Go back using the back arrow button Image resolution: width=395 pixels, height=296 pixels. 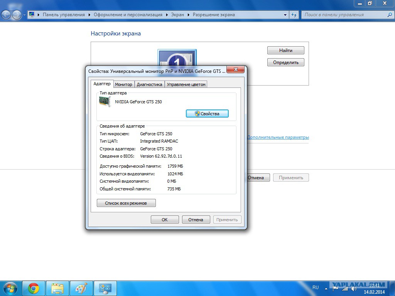(x=6, y=15)
